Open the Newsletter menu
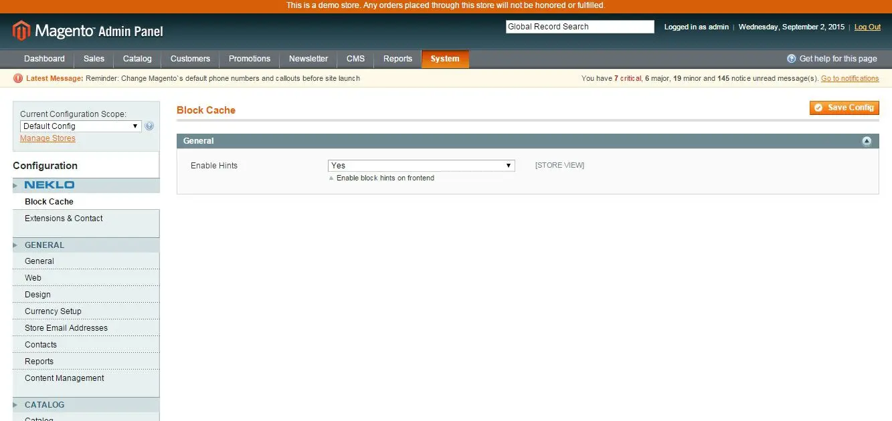Screen dimensions: 892x421 click(x=308, y=59)
